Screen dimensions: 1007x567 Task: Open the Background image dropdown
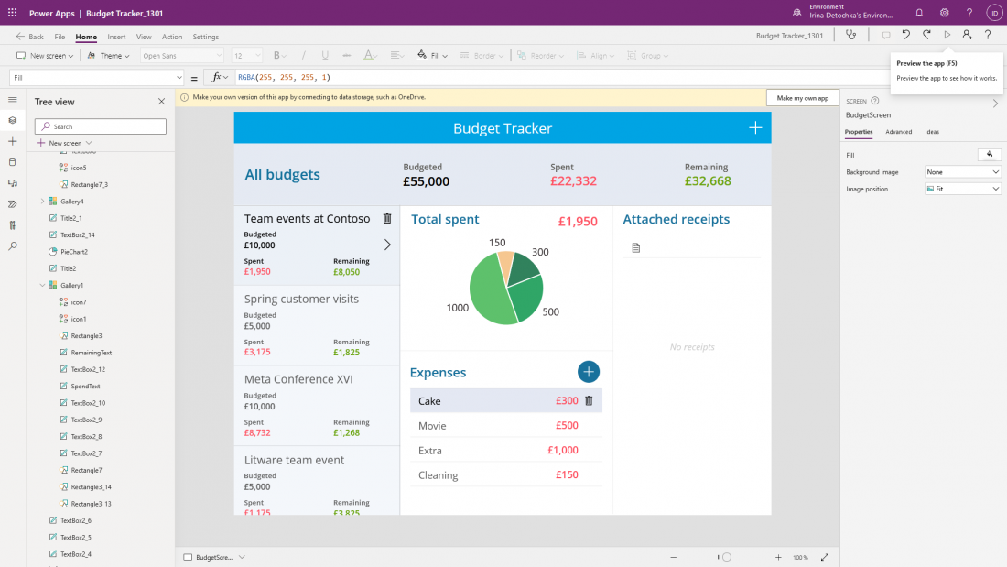pyautogui.click(x=963, y=172)
